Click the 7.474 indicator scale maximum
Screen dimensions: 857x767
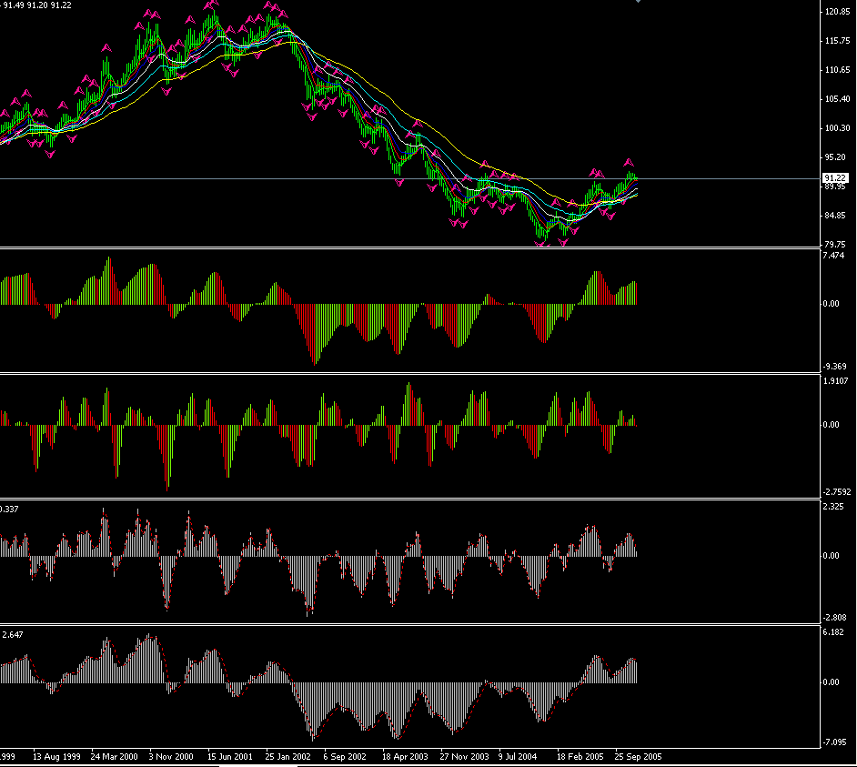pyautogui.click(x=833, y=256)
